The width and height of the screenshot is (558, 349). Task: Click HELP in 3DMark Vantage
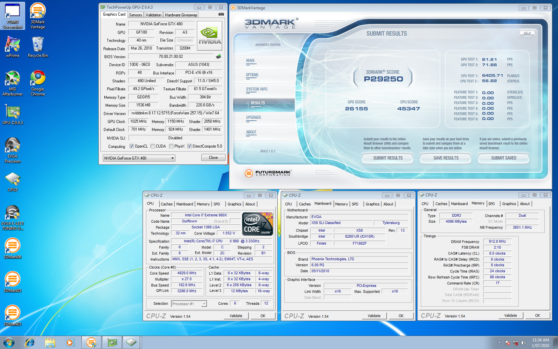pyautogui.click(x=527, y=34)
